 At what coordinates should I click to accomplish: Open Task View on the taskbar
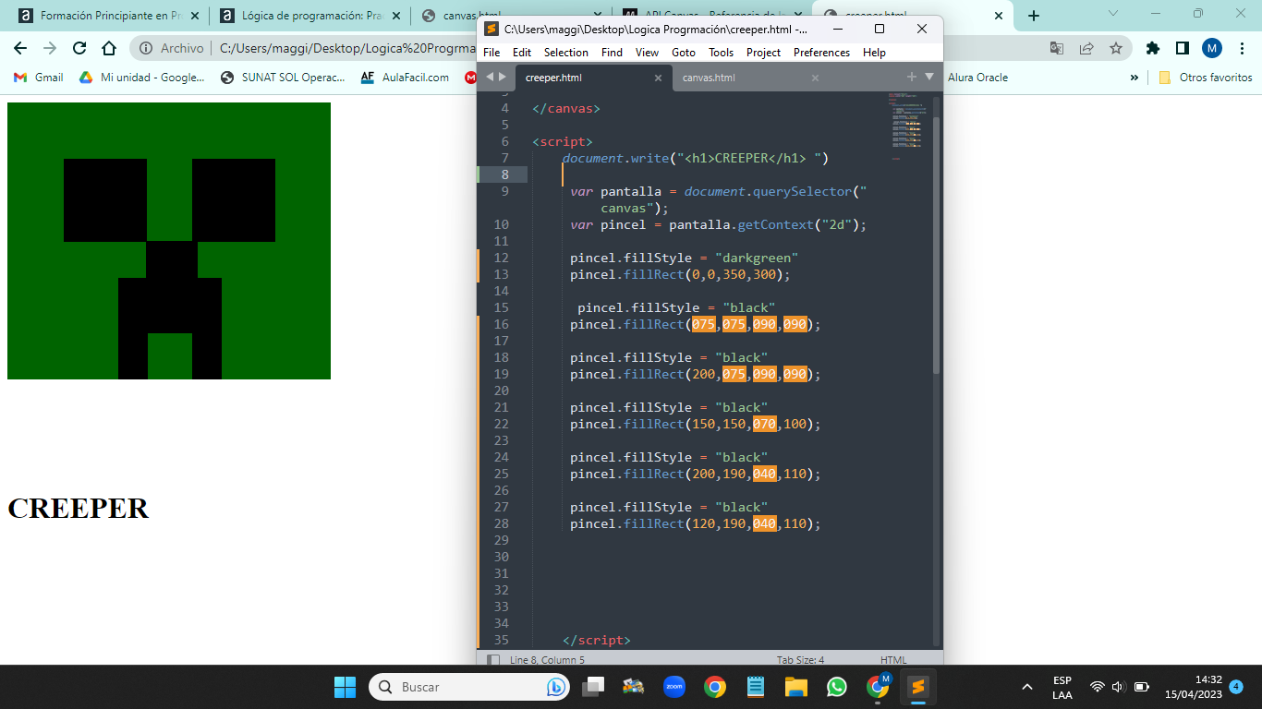coord(593,687)
